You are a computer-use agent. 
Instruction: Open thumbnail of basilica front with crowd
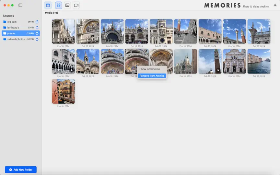coord(137,31)
